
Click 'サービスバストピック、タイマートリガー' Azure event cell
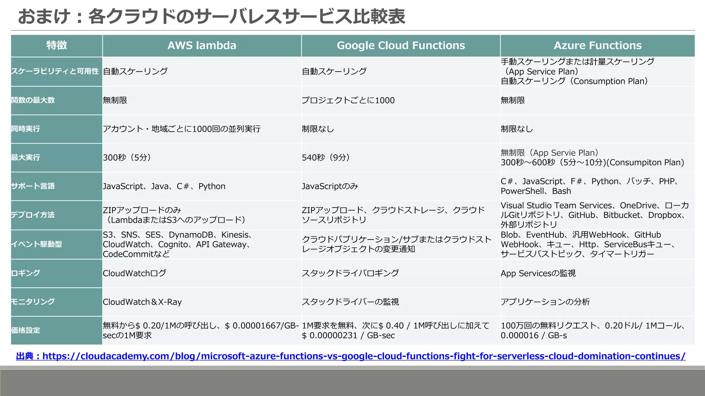[x=598, y=244]
